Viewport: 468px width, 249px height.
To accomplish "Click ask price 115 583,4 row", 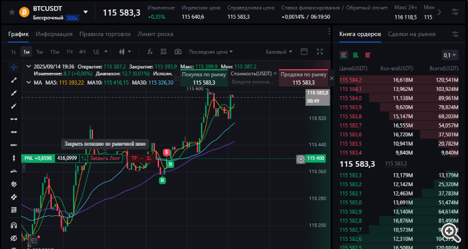I will click(x=399, y=153).
